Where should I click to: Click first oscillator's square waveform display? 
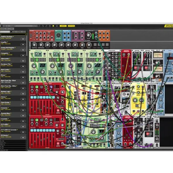(x=43, y=66)
